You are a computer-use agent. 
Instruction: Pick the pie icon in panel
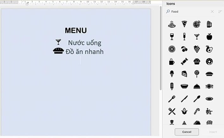tap(209, 74)
